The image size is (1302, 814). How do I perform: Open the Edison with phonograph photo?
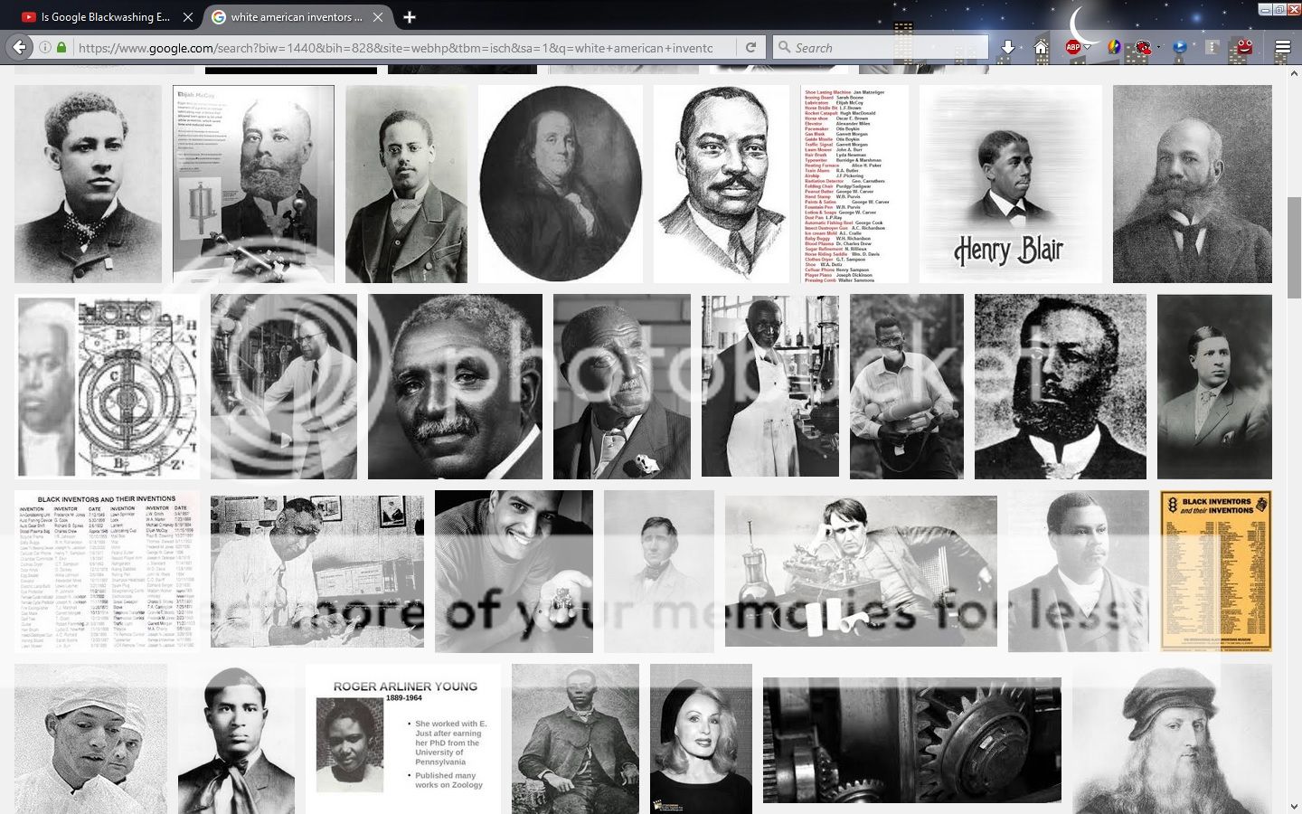click(x=861, y=571)
